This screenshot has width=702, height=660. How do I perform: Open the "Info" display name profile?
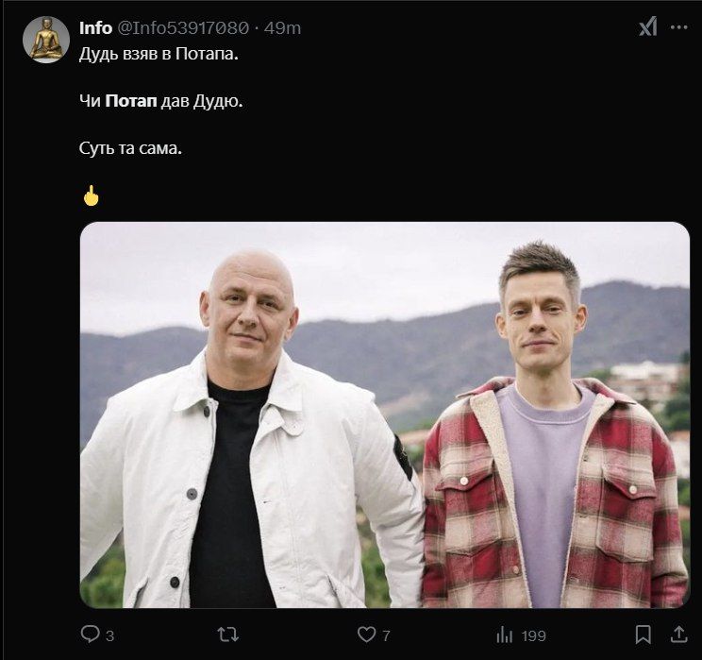click(x=95, y=27)
